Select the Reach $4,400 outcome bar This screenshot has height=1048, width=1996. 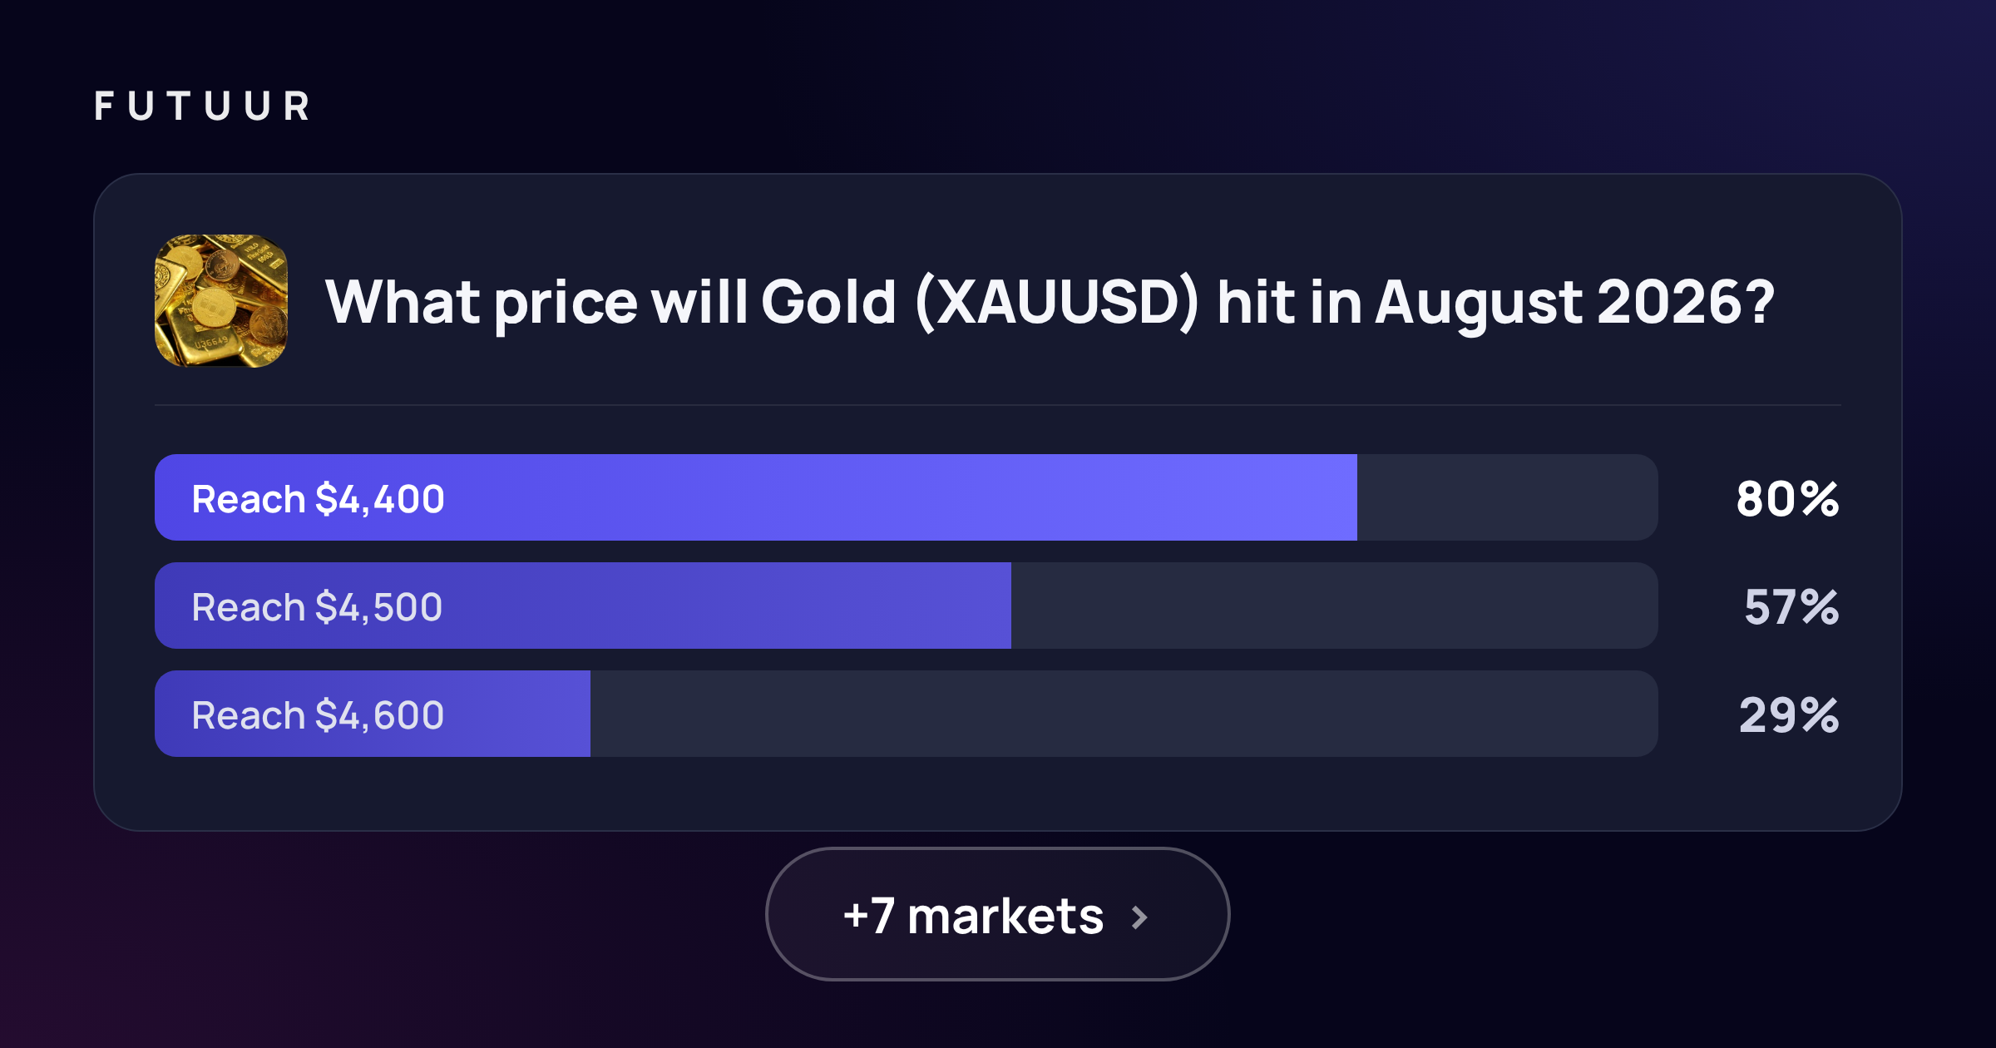point(907,497)
